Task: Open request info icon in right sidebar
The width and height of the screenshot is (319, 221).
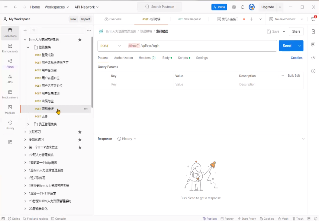Action: pyautogui.click(x=313, y=71)
